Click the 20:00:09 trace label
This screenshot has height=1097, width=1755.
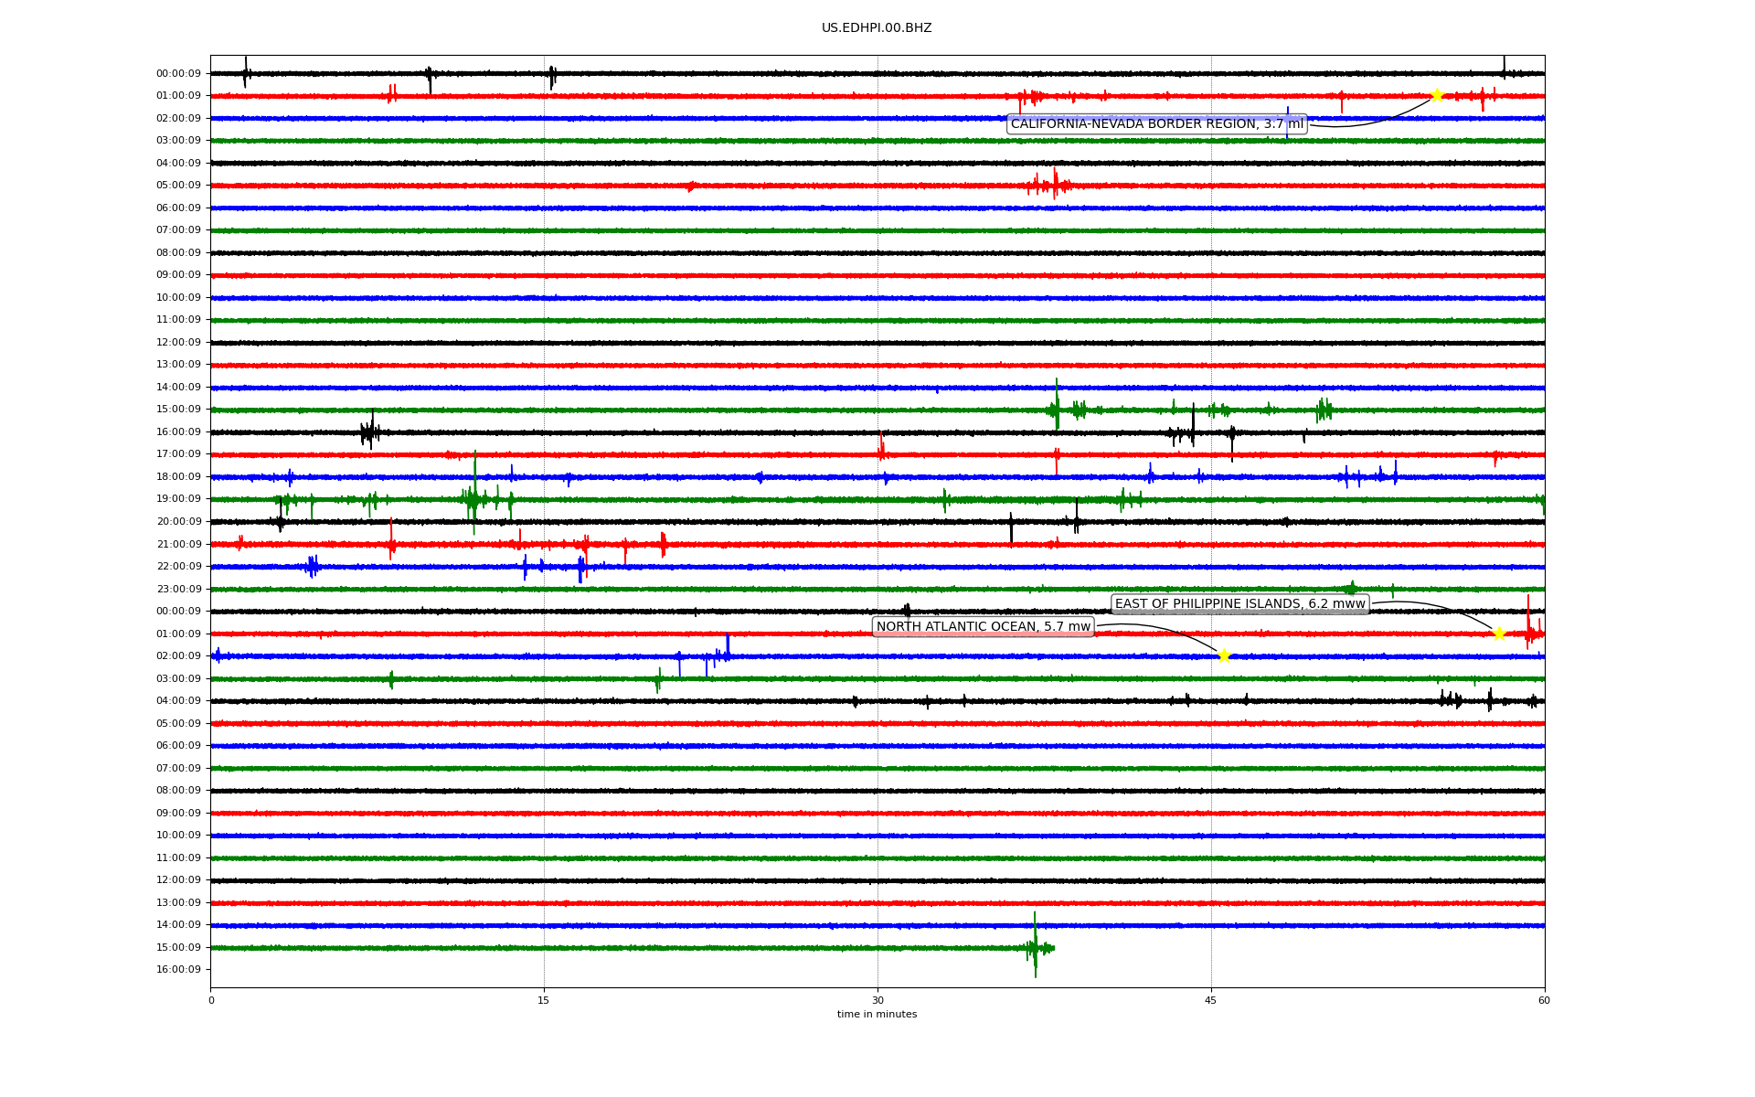[178, 522]
